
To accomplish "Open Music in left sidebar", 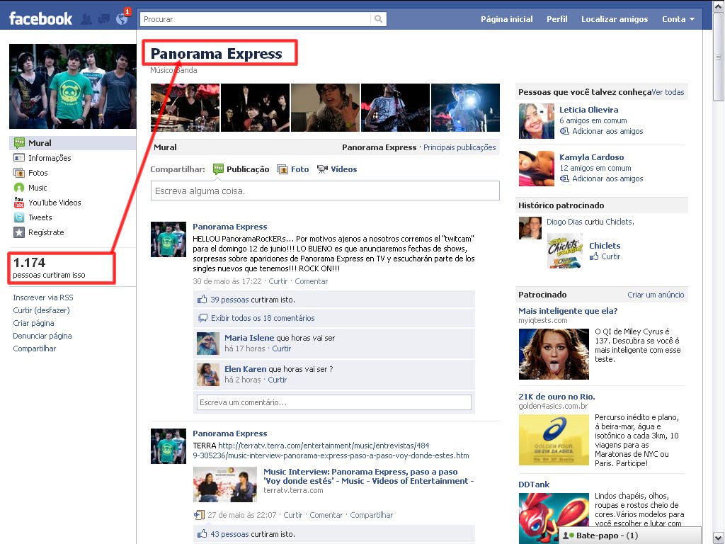I will (x=38, y=187).
